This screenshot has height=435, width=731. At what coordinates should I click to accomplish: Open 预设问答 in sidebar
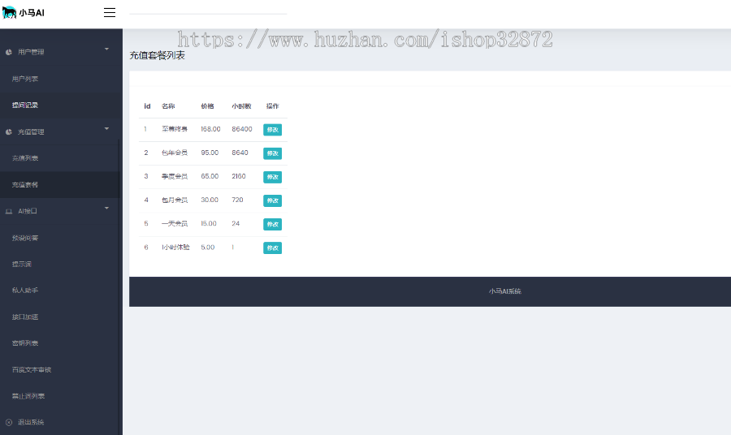click(25, 238)
